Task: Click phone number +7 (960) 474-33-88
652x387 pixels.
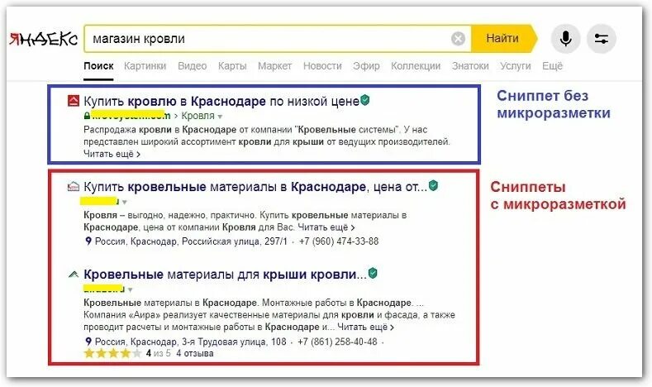Action: (339, 241)
